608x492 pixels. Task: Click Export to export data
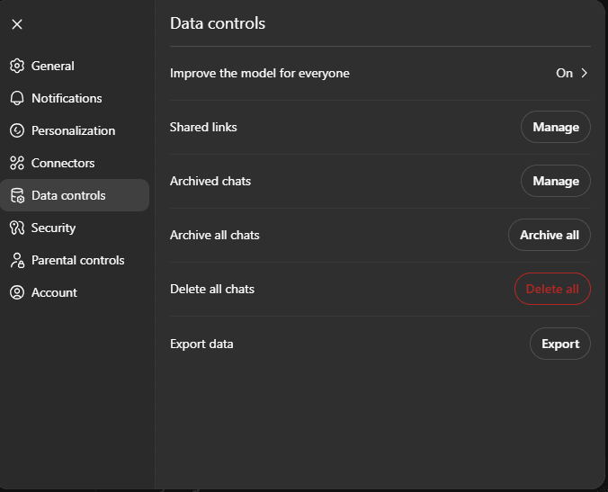click(559, 344)
